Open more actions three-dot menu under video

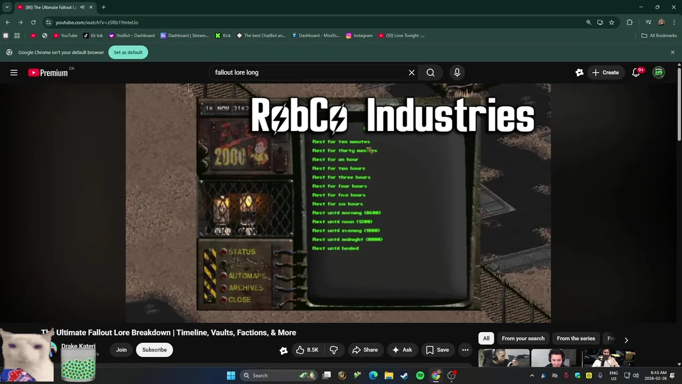tap(465, 350)
